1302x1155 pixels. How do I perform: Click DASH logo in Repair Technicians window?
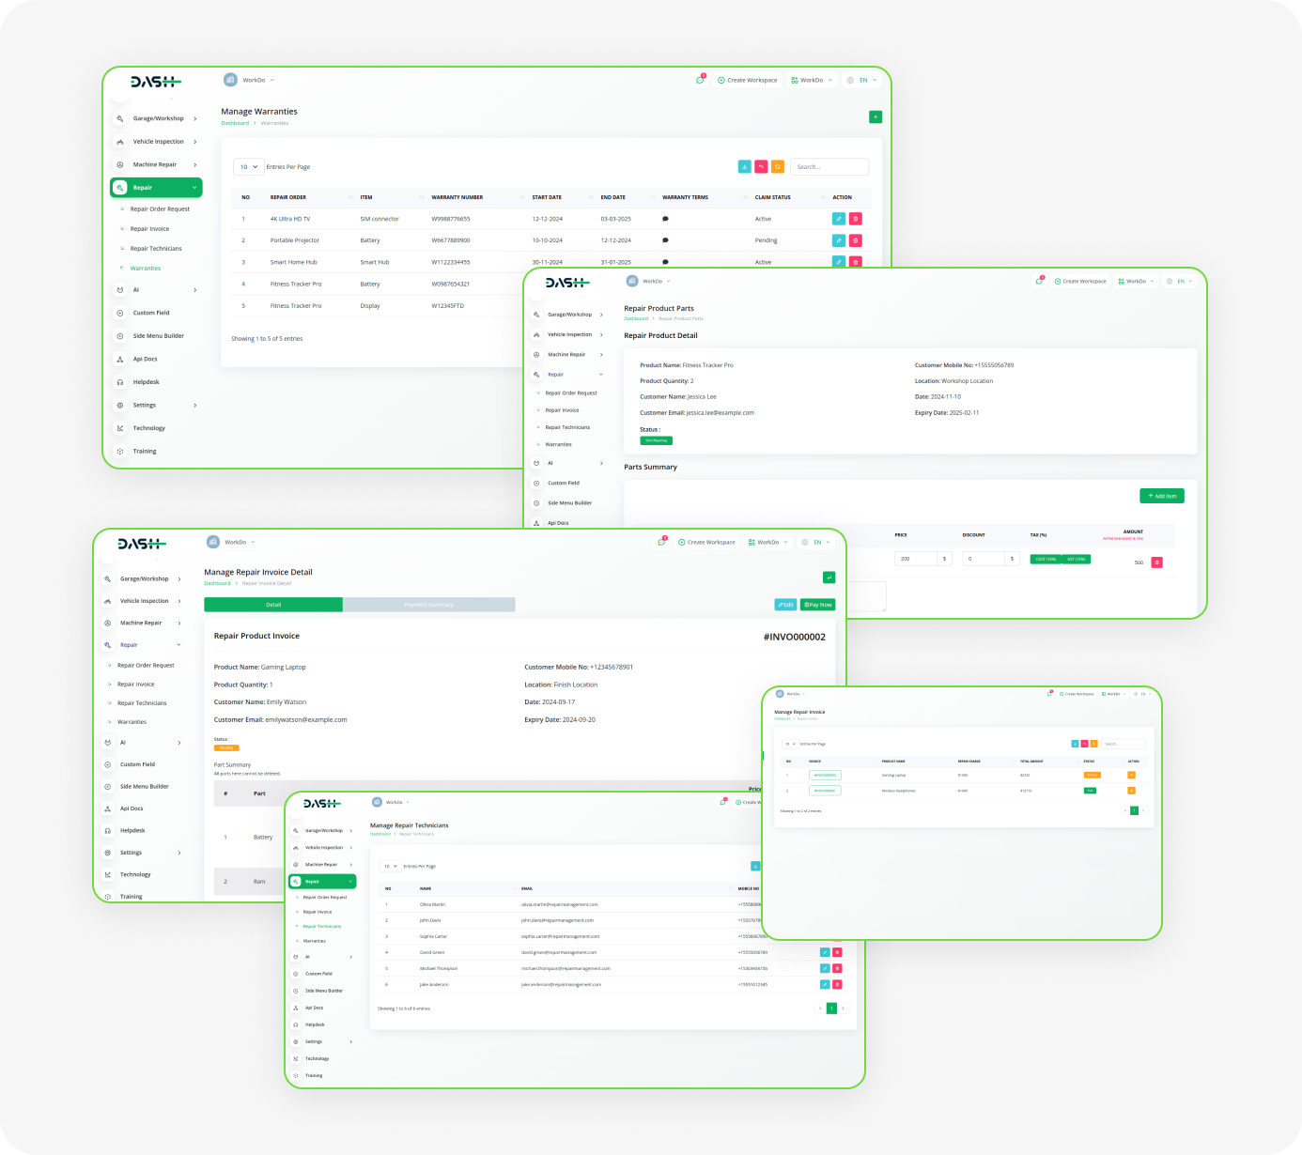322,804
